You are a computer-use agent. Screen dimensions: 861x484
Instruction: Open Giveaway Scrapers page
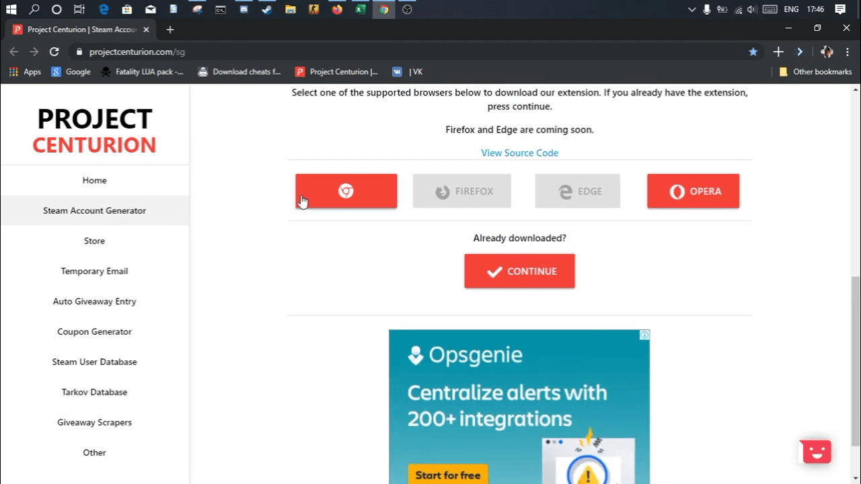click(94, 422)
